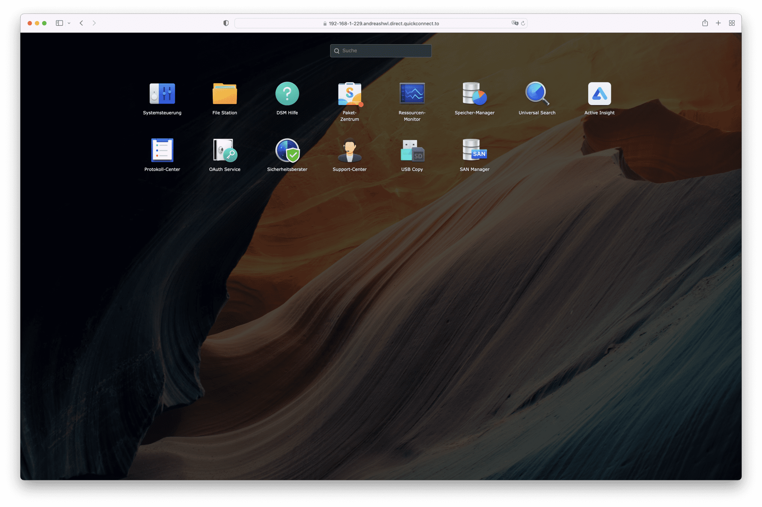This screenshot has width=762, height=507.
Task: Launch Ressourcen-Monitor app
Action: 412,94
